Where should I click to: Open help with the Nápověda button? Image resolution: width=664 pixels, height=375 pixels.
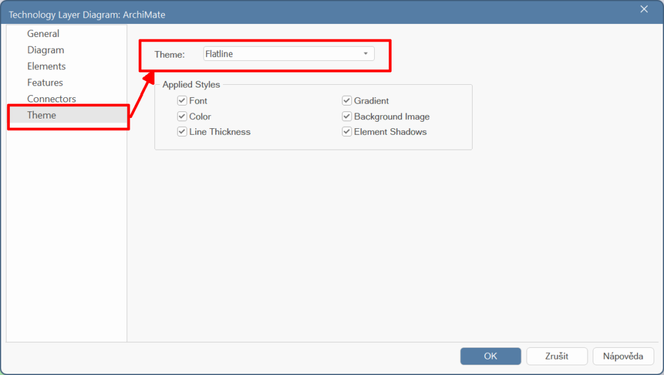tap(622, 356)
